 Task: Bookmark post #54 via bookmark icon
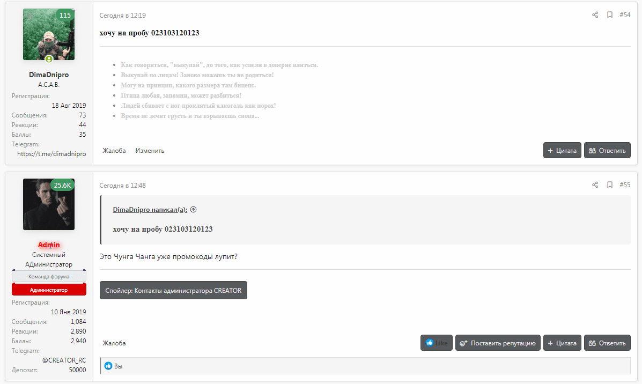click(x=610, y=15)
